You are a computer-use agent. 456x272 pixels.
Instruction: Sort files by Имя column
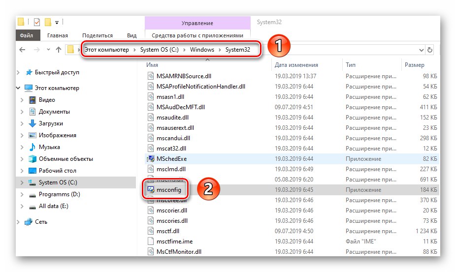pos(152,65)
